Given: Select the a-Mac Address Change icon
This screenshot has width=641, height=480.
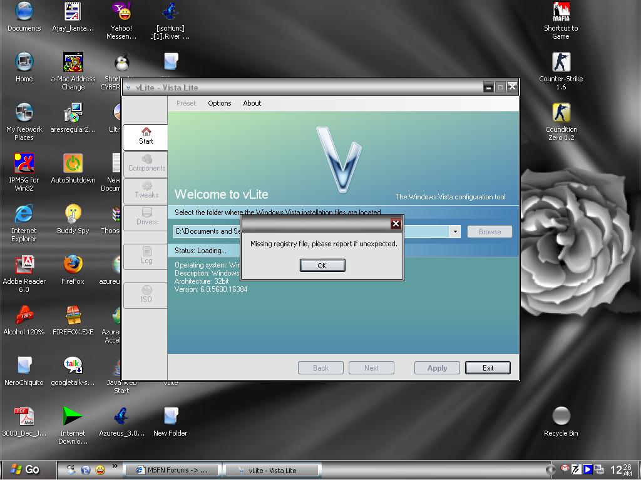Looking at the screenshot, I should (73, 72).
